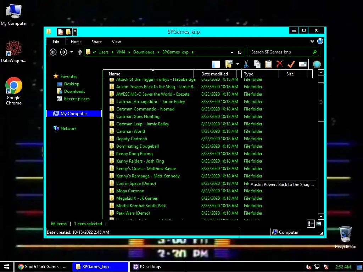Select the Cartman Armageddon - Jamie Bailey folder
This screenshot has width=363, height=272.
pyautogui.click(x=150, y=102)
